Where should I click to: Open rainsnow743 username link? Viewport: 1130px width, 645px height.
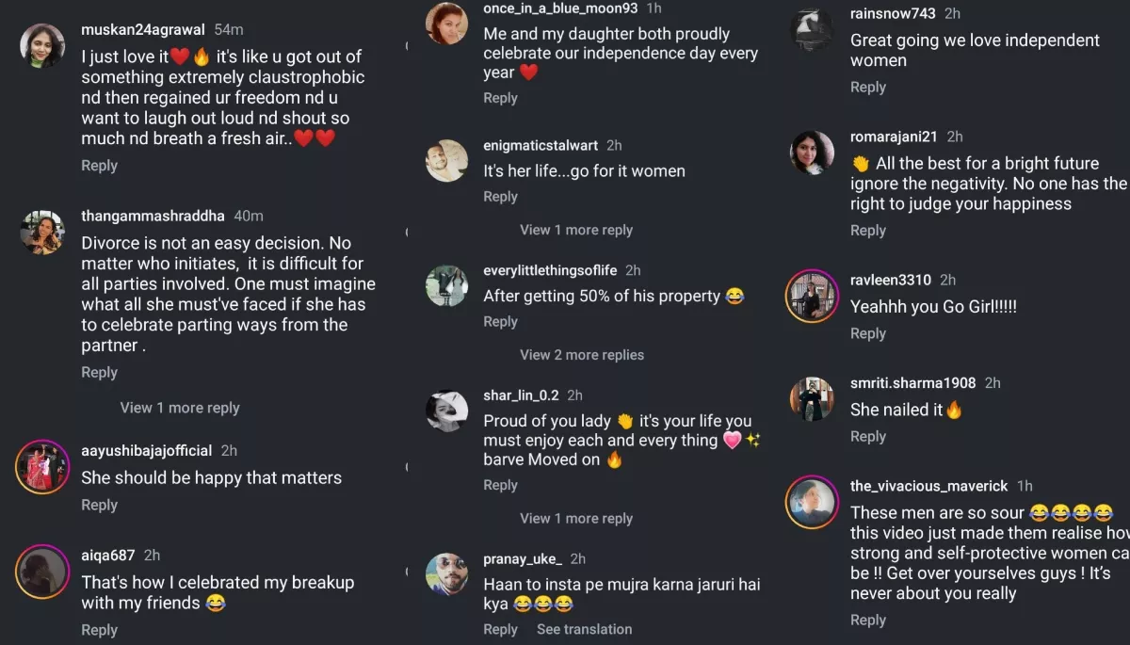click(893, 13)
